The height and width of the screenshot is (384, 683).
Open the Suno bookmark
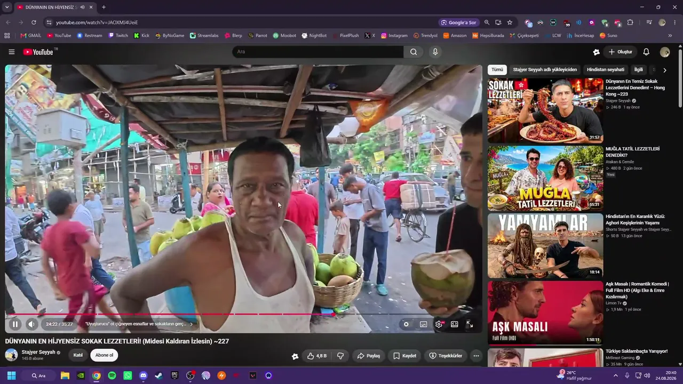pos(608,36)
